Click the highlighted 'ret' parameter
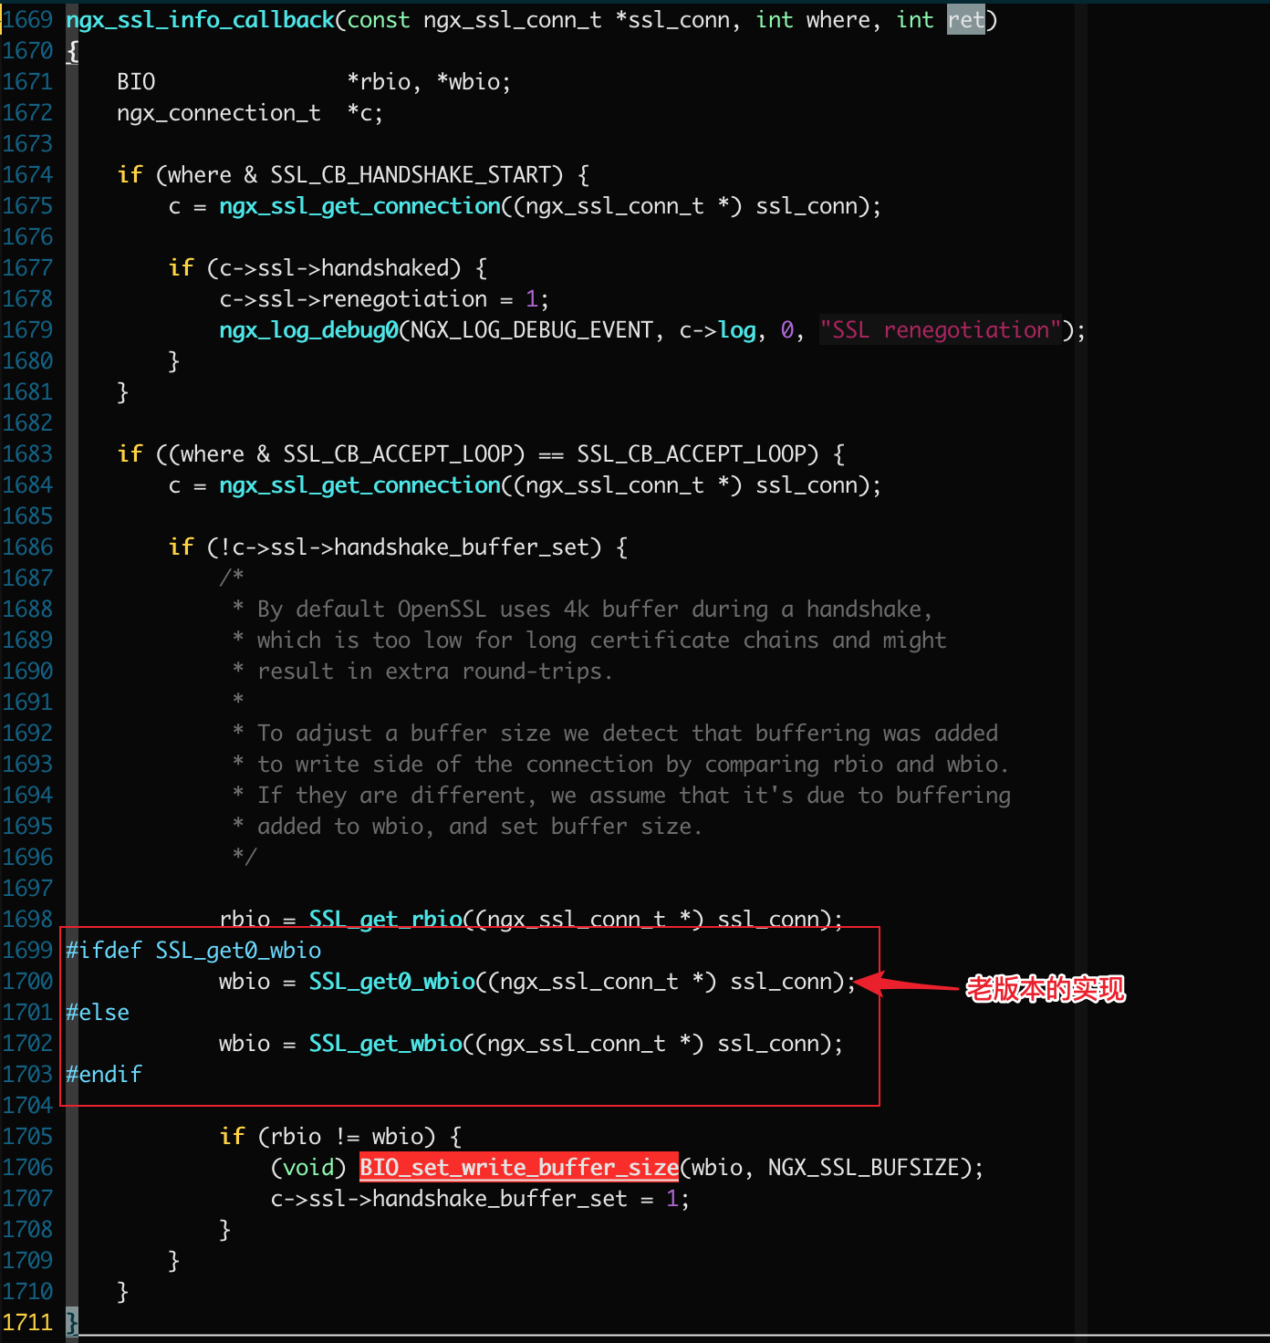1270x1343 pixels. click(966, 20)
